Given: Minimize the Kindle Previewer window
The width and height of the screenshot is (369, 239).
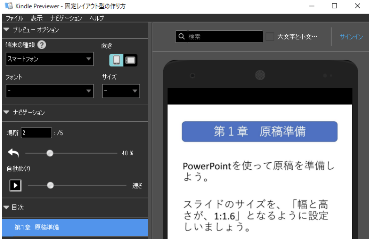Looking at the screenshot, I should pos(312,6).
